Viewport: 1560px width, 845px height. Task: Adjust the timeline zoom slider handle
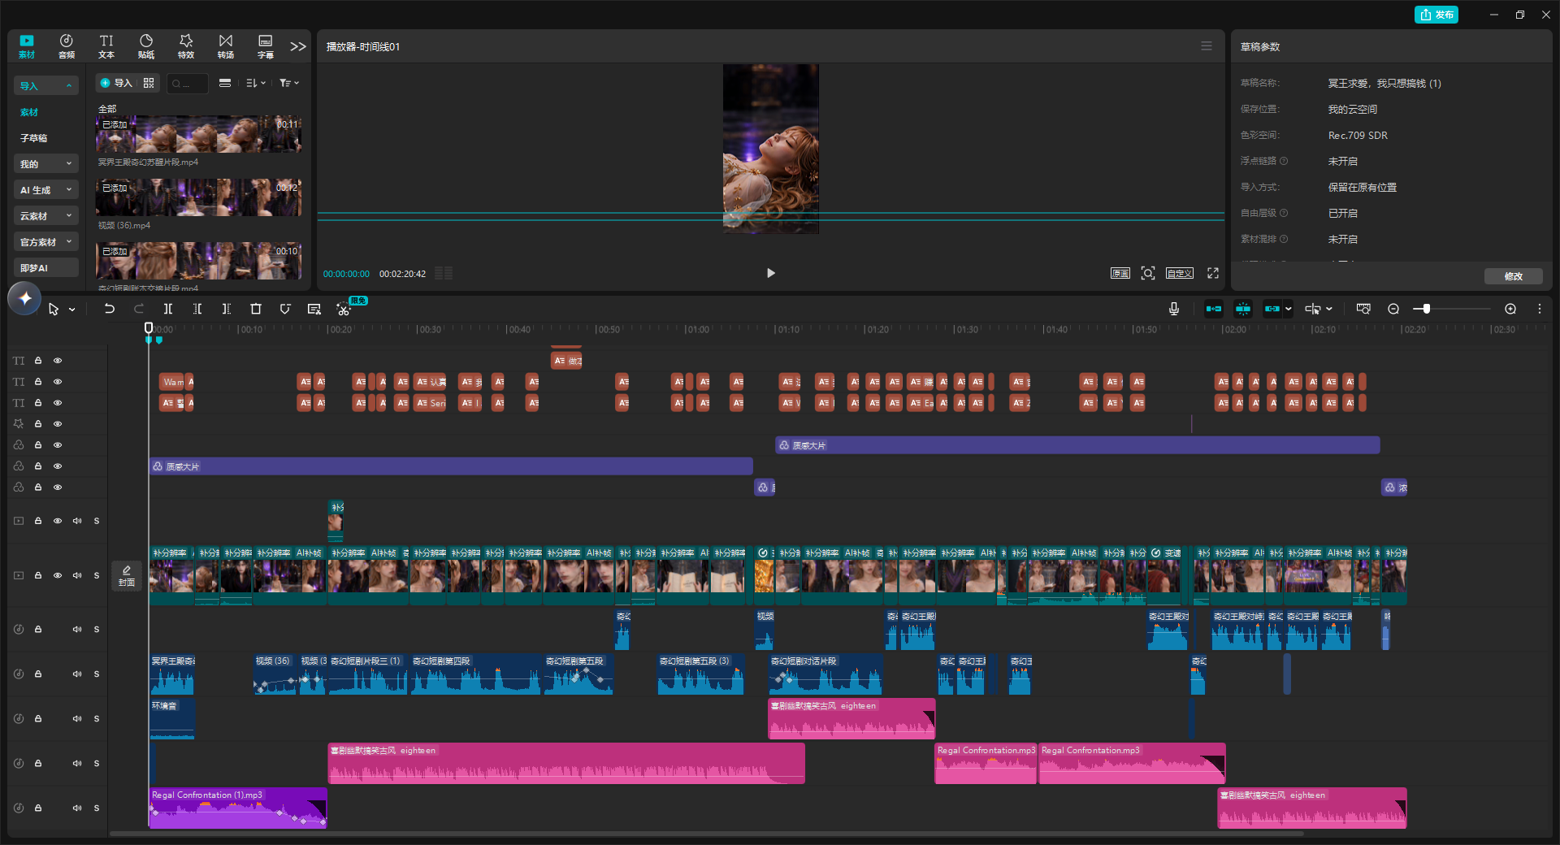[1426, 309]
